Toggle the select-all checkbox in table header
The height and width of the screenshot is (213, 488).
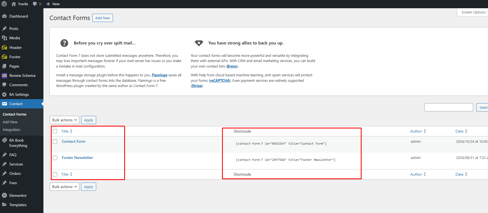(x=55, y=131)
